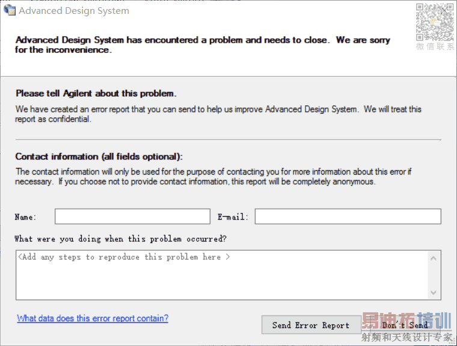Viewport: 457px width, 346px height.
Task: Click the text area scroll down arrow
Action: 434,292
